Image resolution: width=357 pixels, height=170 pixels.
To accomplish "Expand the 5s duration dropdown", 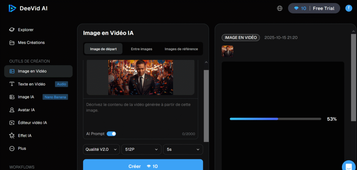I will pyautogui.click(x=183, y=149).
